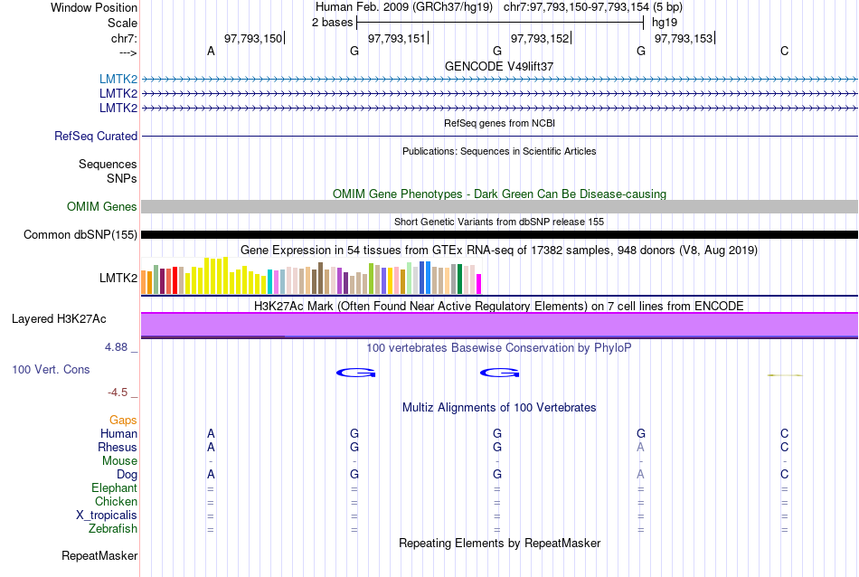859x577 pixels.
Task: Click the purple Layered H3K27Ac signal band
Action: [499, 325]
